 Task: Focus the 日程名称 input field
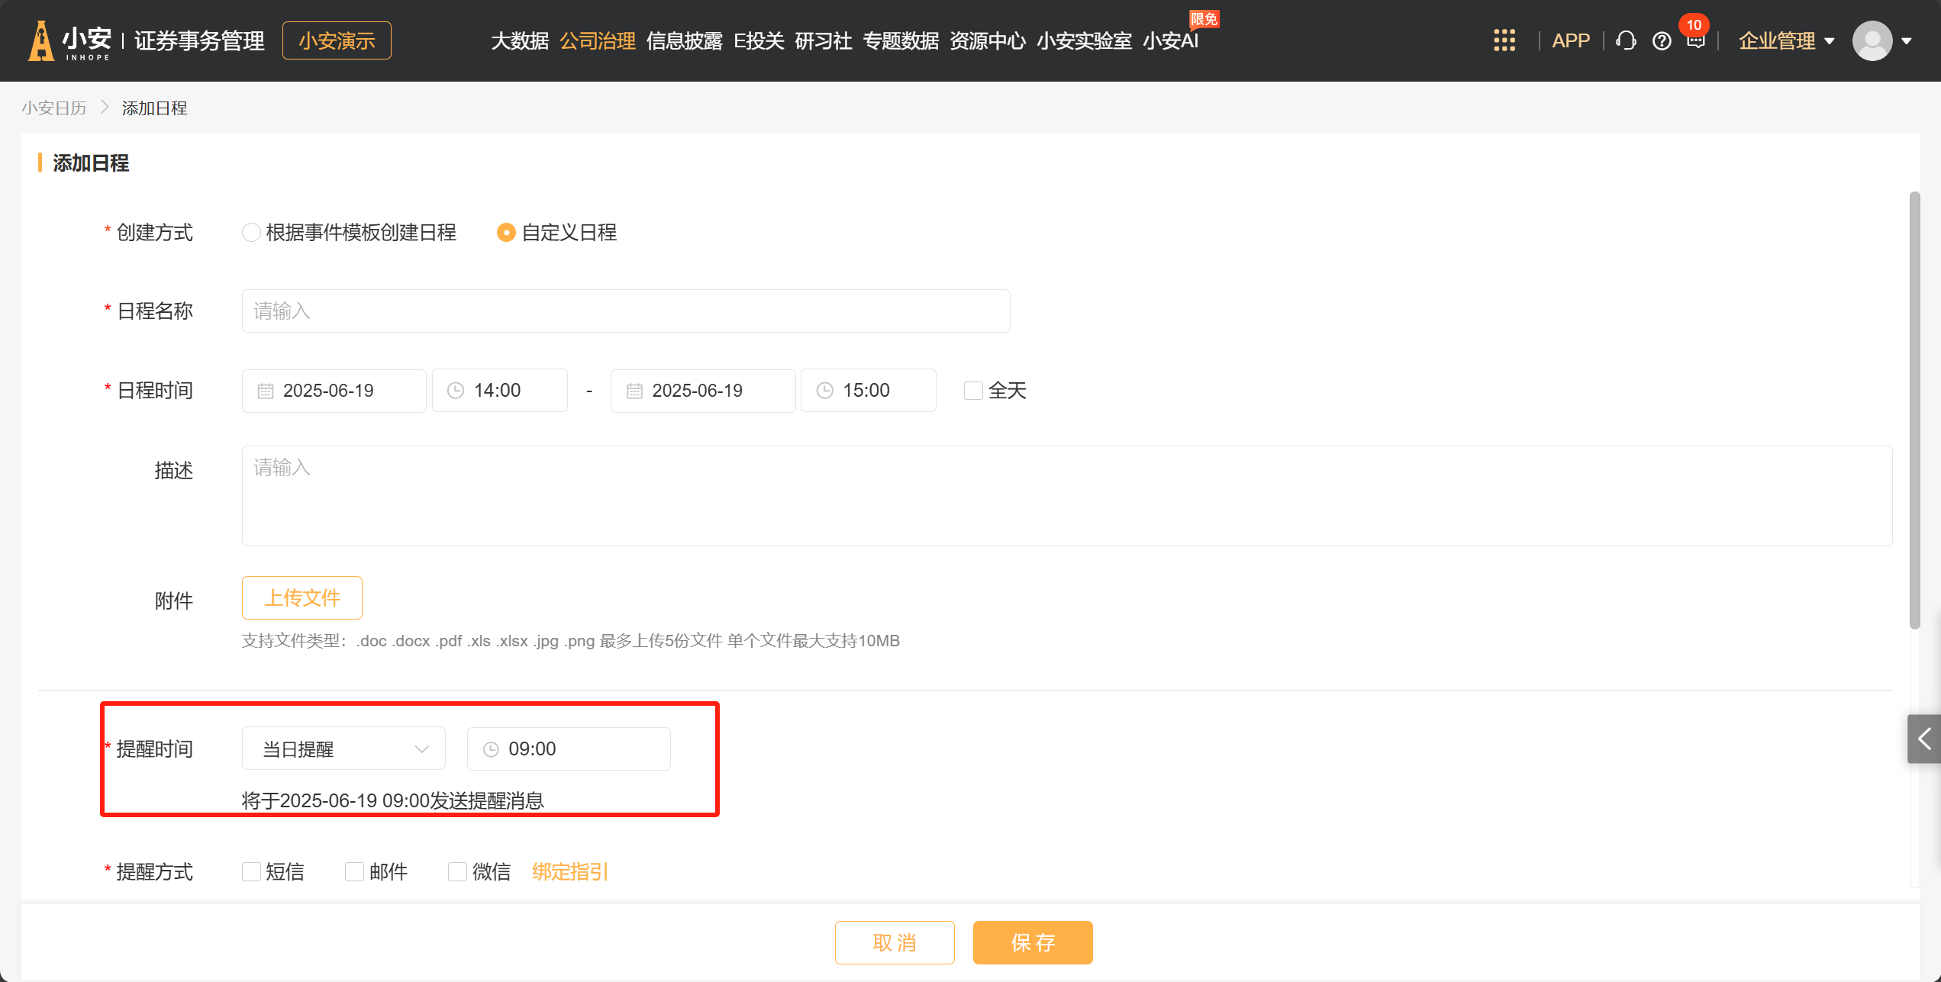click(x=626, y=311)
